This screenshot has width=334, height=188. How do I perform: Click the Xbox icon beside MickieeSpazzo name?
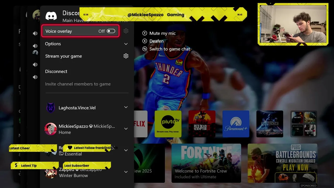(x=91, y=126)
